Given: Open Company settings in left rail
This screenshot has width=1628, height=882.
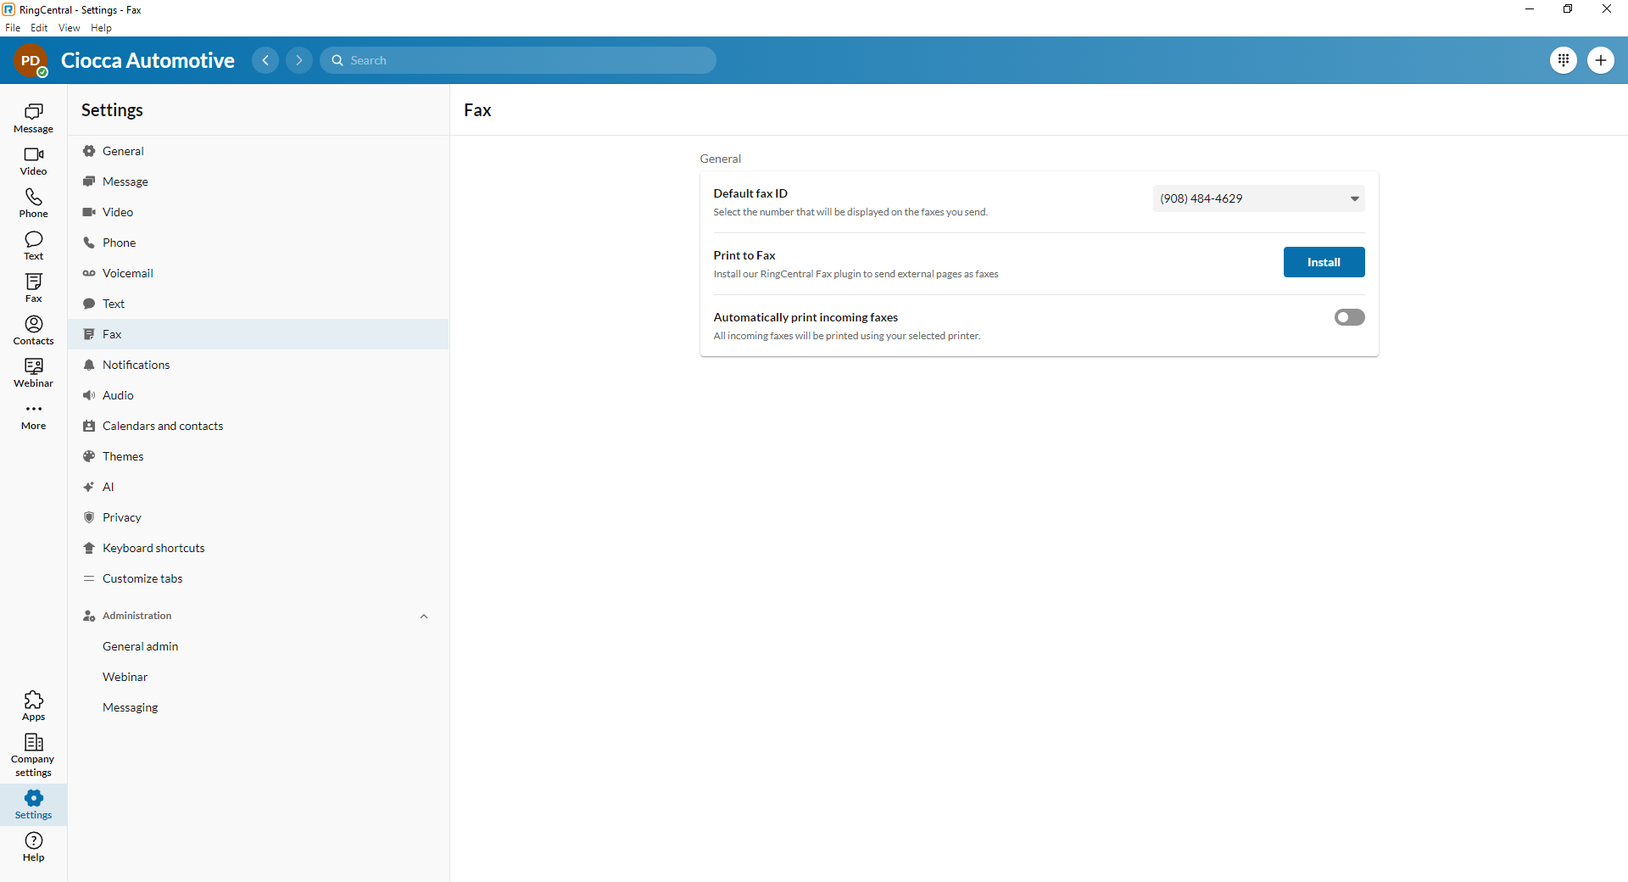Looking at the screenshot, I should point(33,755).
